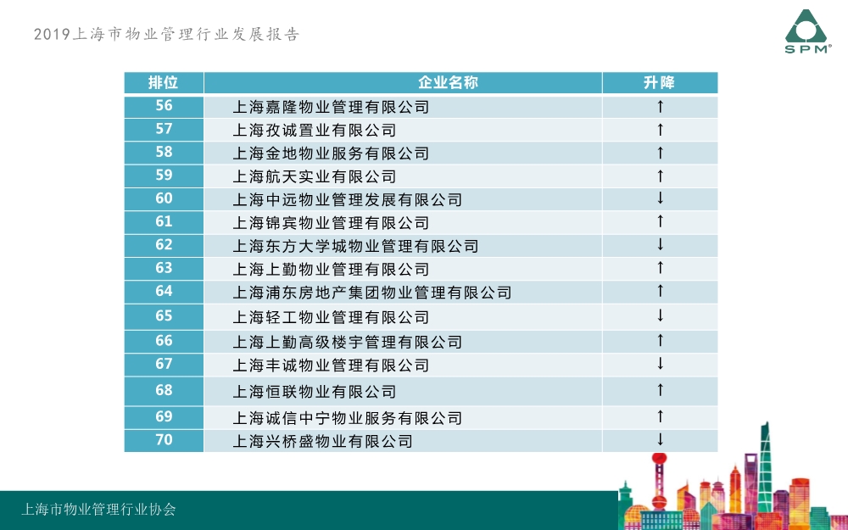Select the up arrow beside 上海恒联物业有限公司

coord(660,391)
